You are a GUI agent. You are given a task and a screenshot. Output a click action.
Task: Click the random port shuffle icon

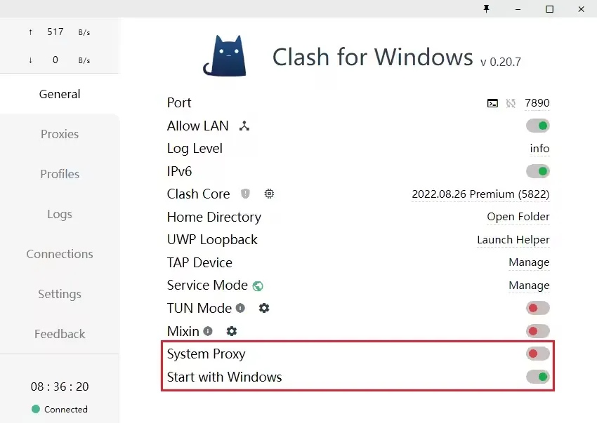511,103
